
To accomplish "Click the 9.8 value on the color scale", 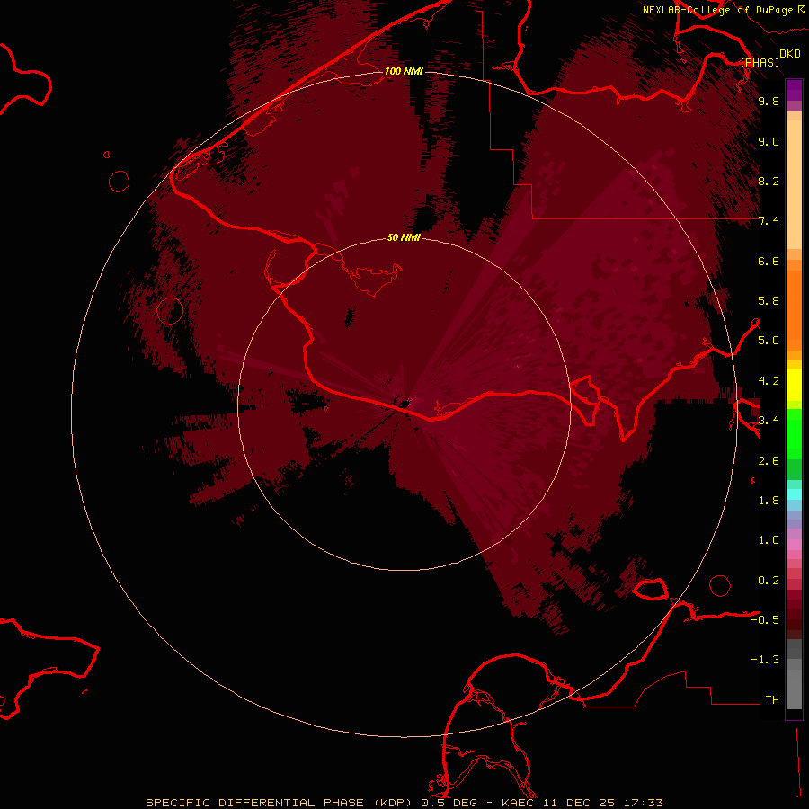I will pyautogui.click(x=769, y=101).
